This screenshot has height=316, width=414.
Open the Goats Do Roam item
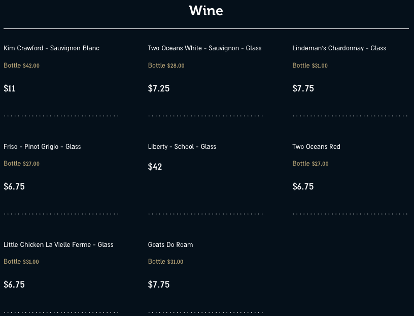pyautogui.click(x=170, y=245)
